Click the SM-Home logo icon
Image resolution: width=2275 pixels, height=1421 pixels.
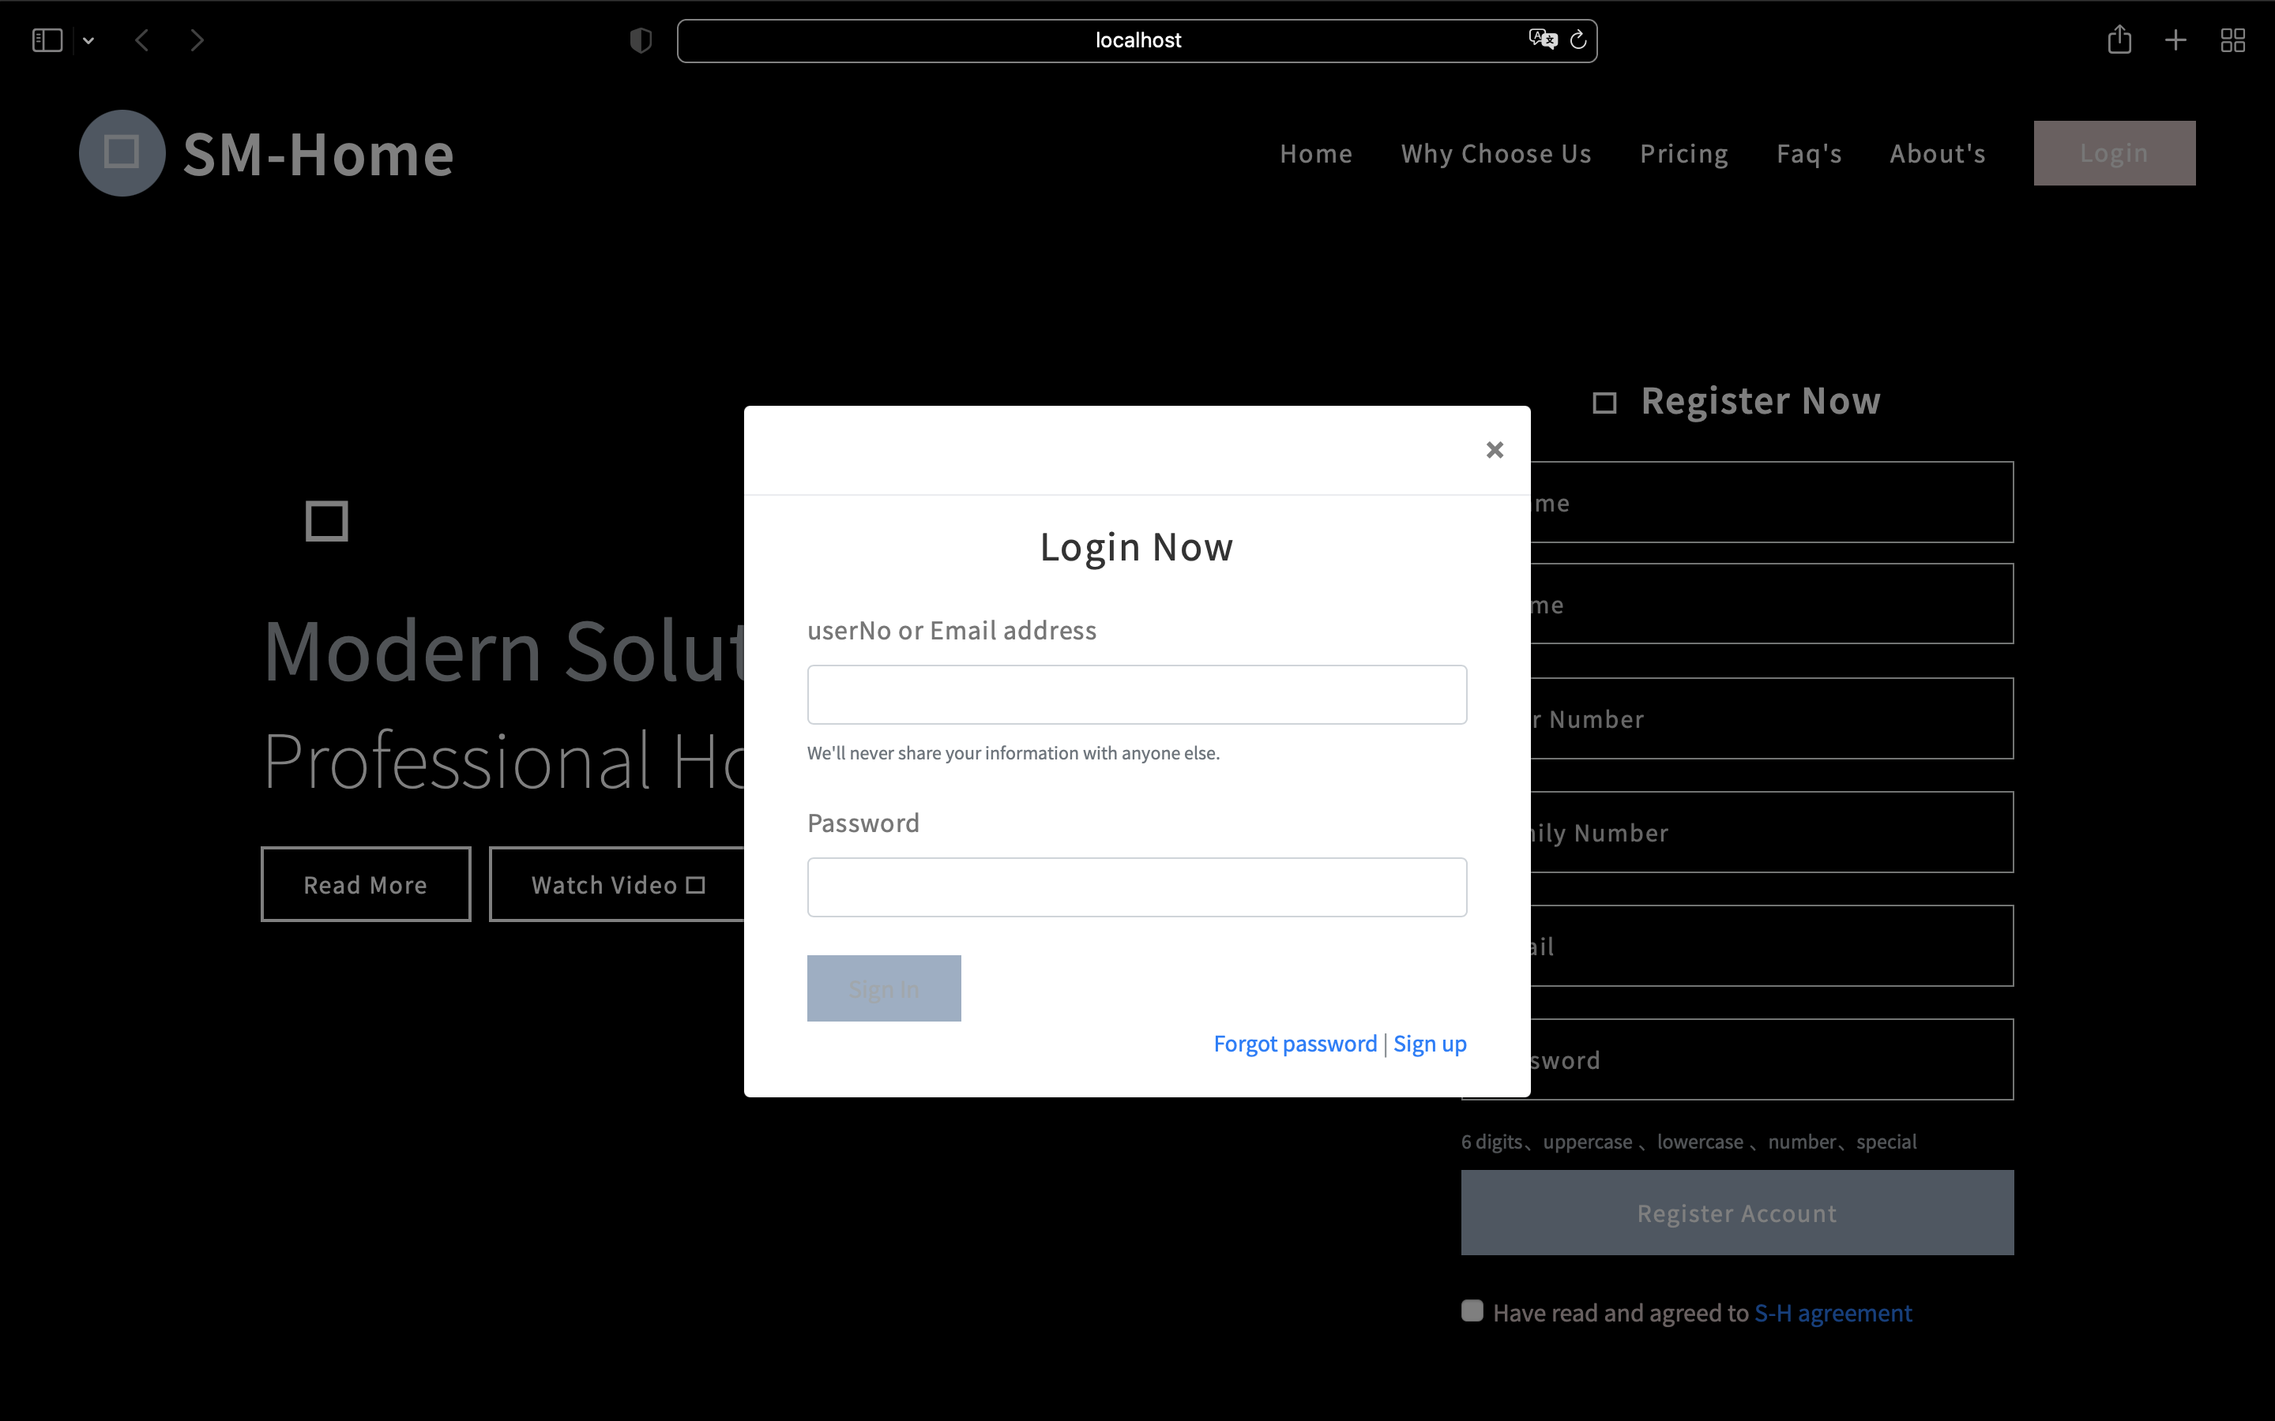coord(122,153)
